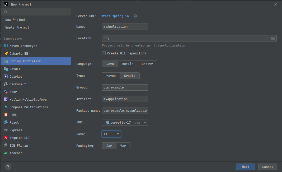Click the Location path field
The image size is (282, 172).
pos(189,38)
